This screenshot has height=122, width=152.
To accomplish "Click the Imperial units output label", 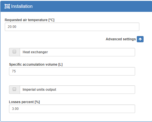I will point(39,90).
